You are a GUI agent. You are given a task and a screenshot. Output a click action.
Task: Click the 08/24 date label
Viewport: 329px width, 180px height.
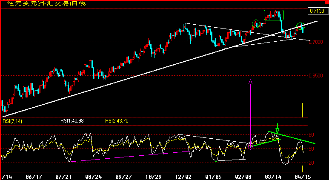[94, 177]
